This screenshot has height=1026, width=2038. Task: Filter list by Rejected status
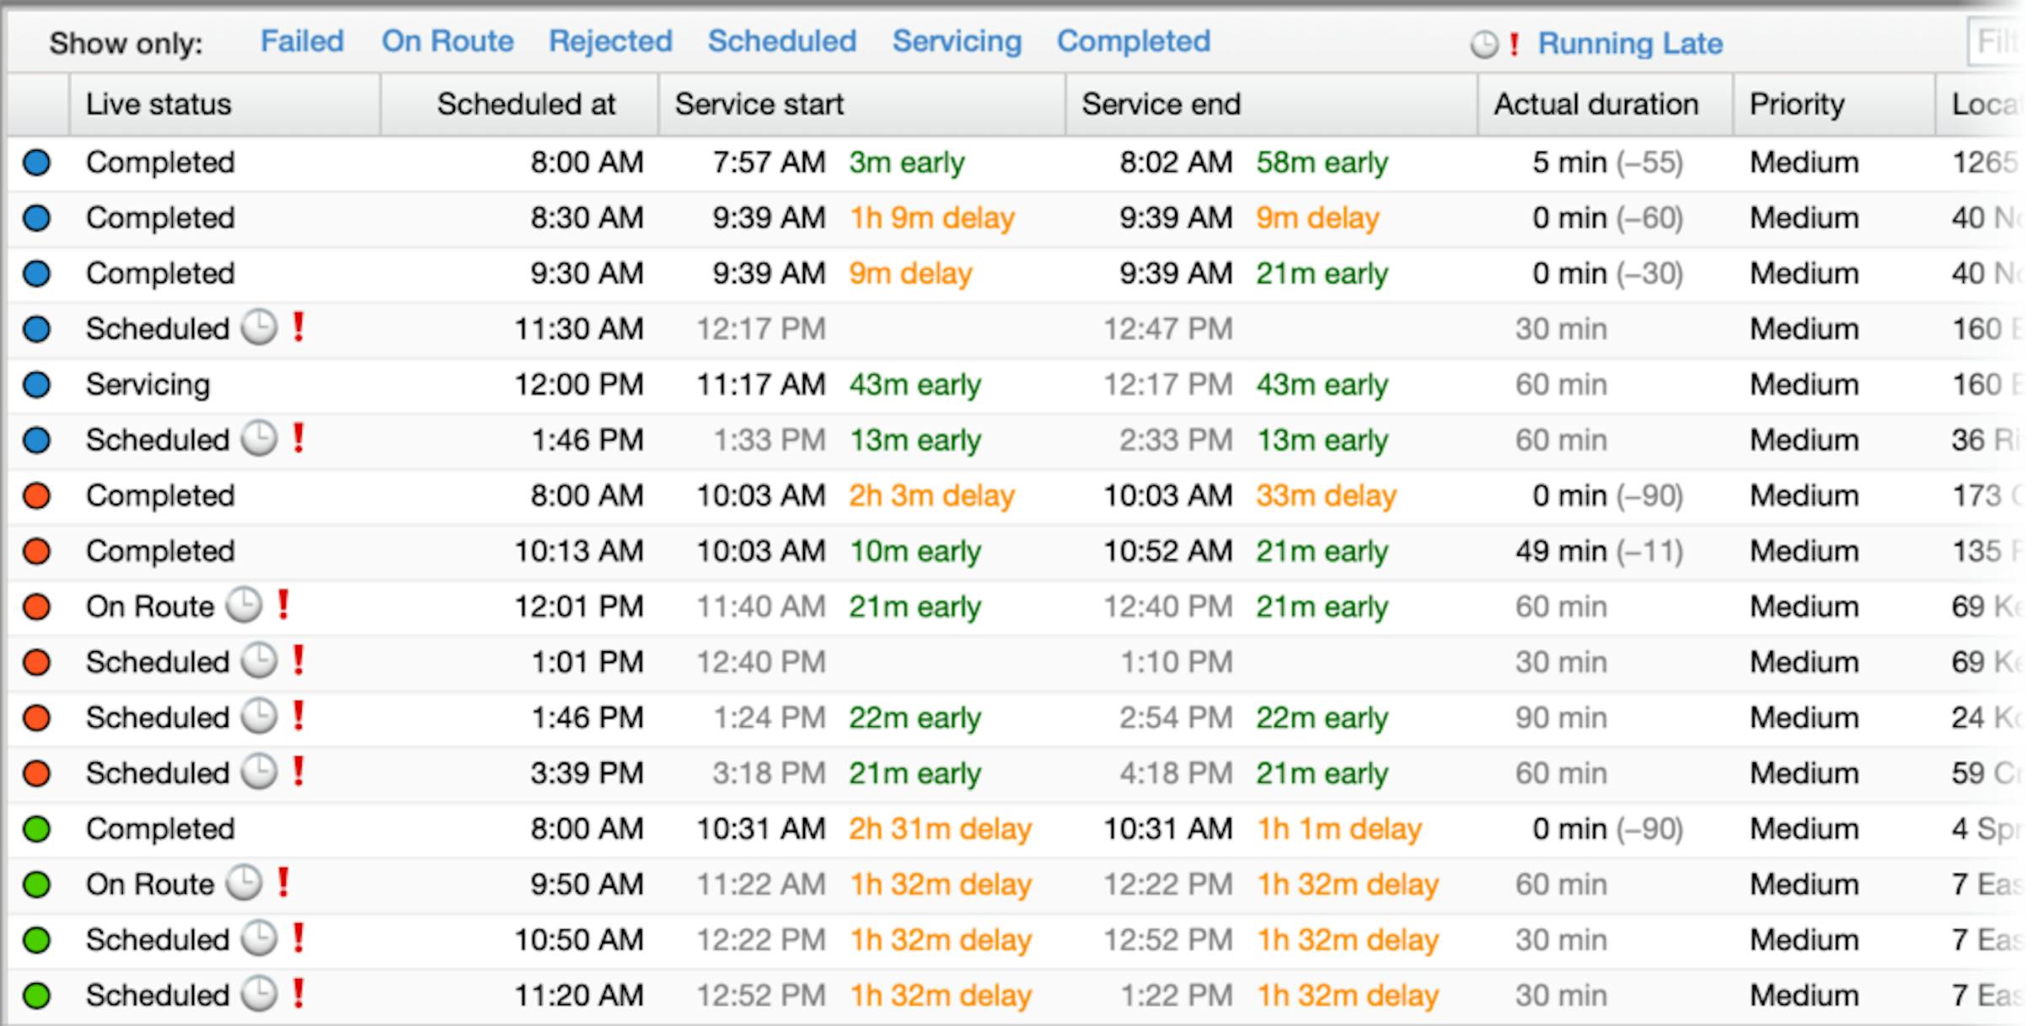click(610, 41)
